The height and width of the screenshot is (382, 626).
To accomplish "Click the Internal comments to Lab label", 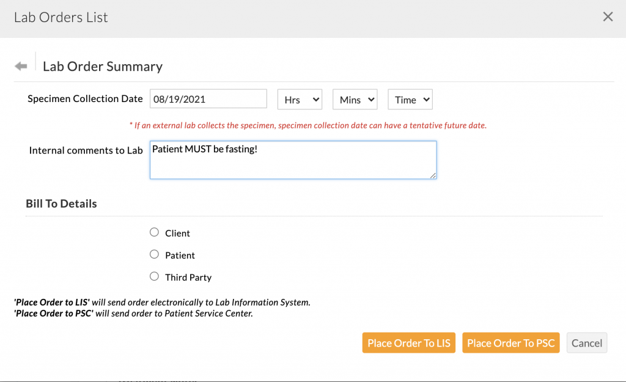I will click(86, 150).
